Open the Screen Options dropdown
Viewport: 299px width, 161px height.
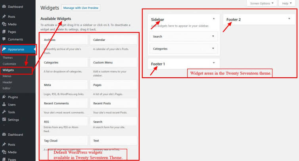click(x=262, y=3)
